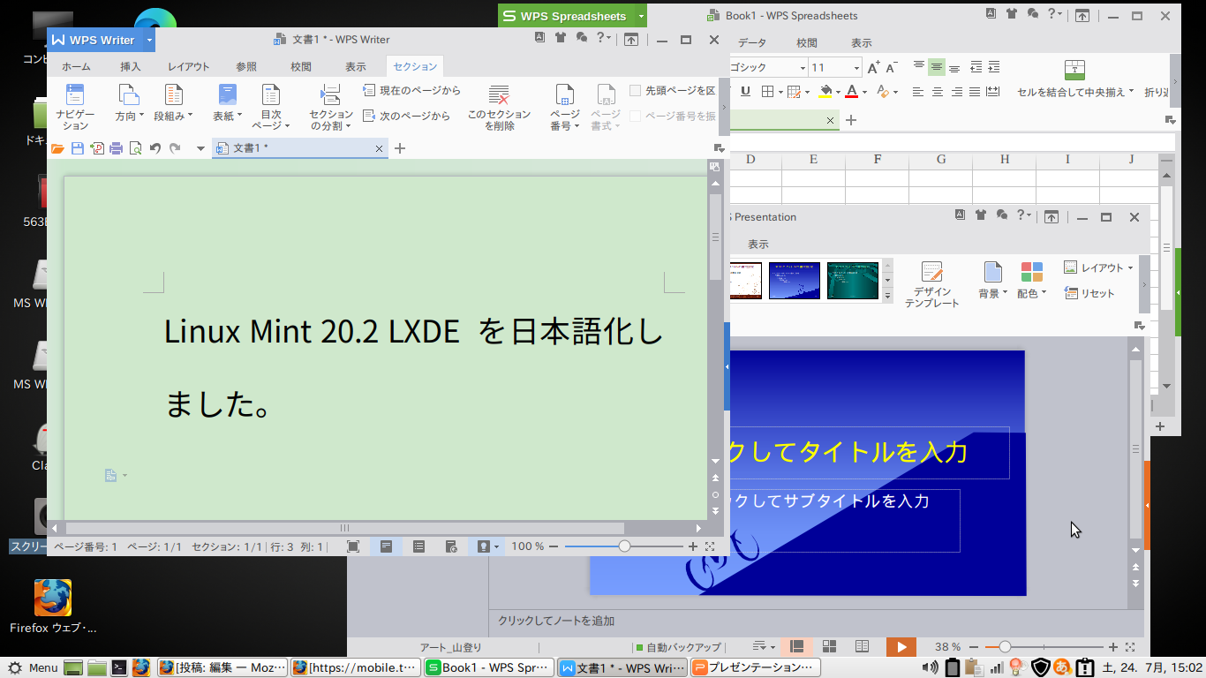Click the Increase Indent icon in Spreadsheets
Viewport: 1206px width, 678px height.
994,67
